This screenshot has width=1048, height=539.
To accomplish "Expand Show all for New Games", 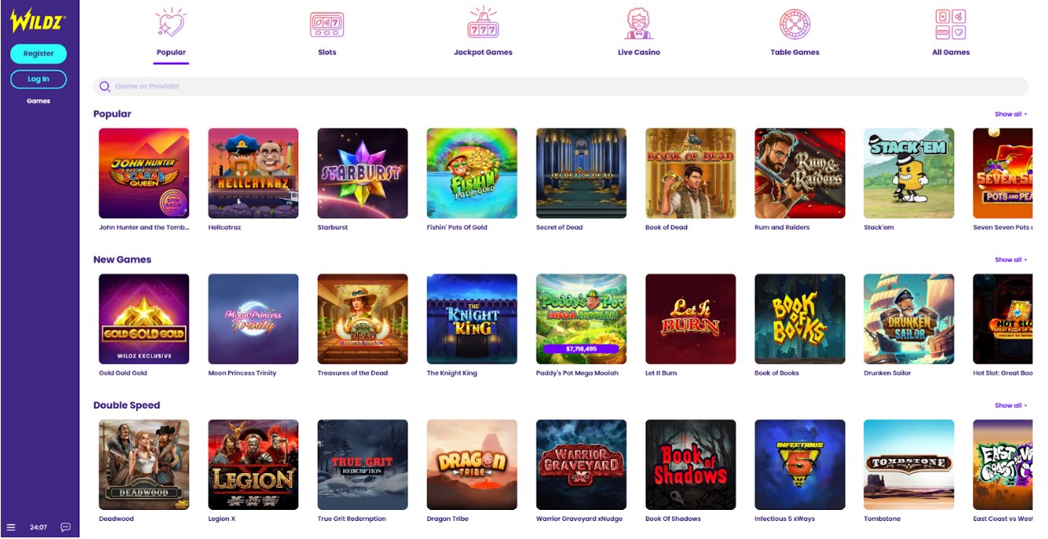I will click(x=1010, y=260).
